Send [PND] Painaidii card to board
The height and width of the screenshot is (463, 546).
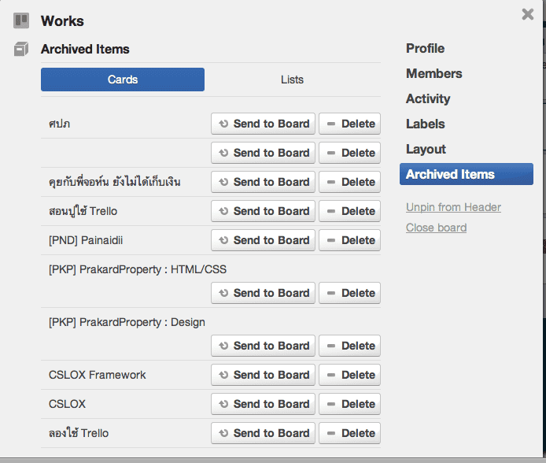[x=263, y=240]
